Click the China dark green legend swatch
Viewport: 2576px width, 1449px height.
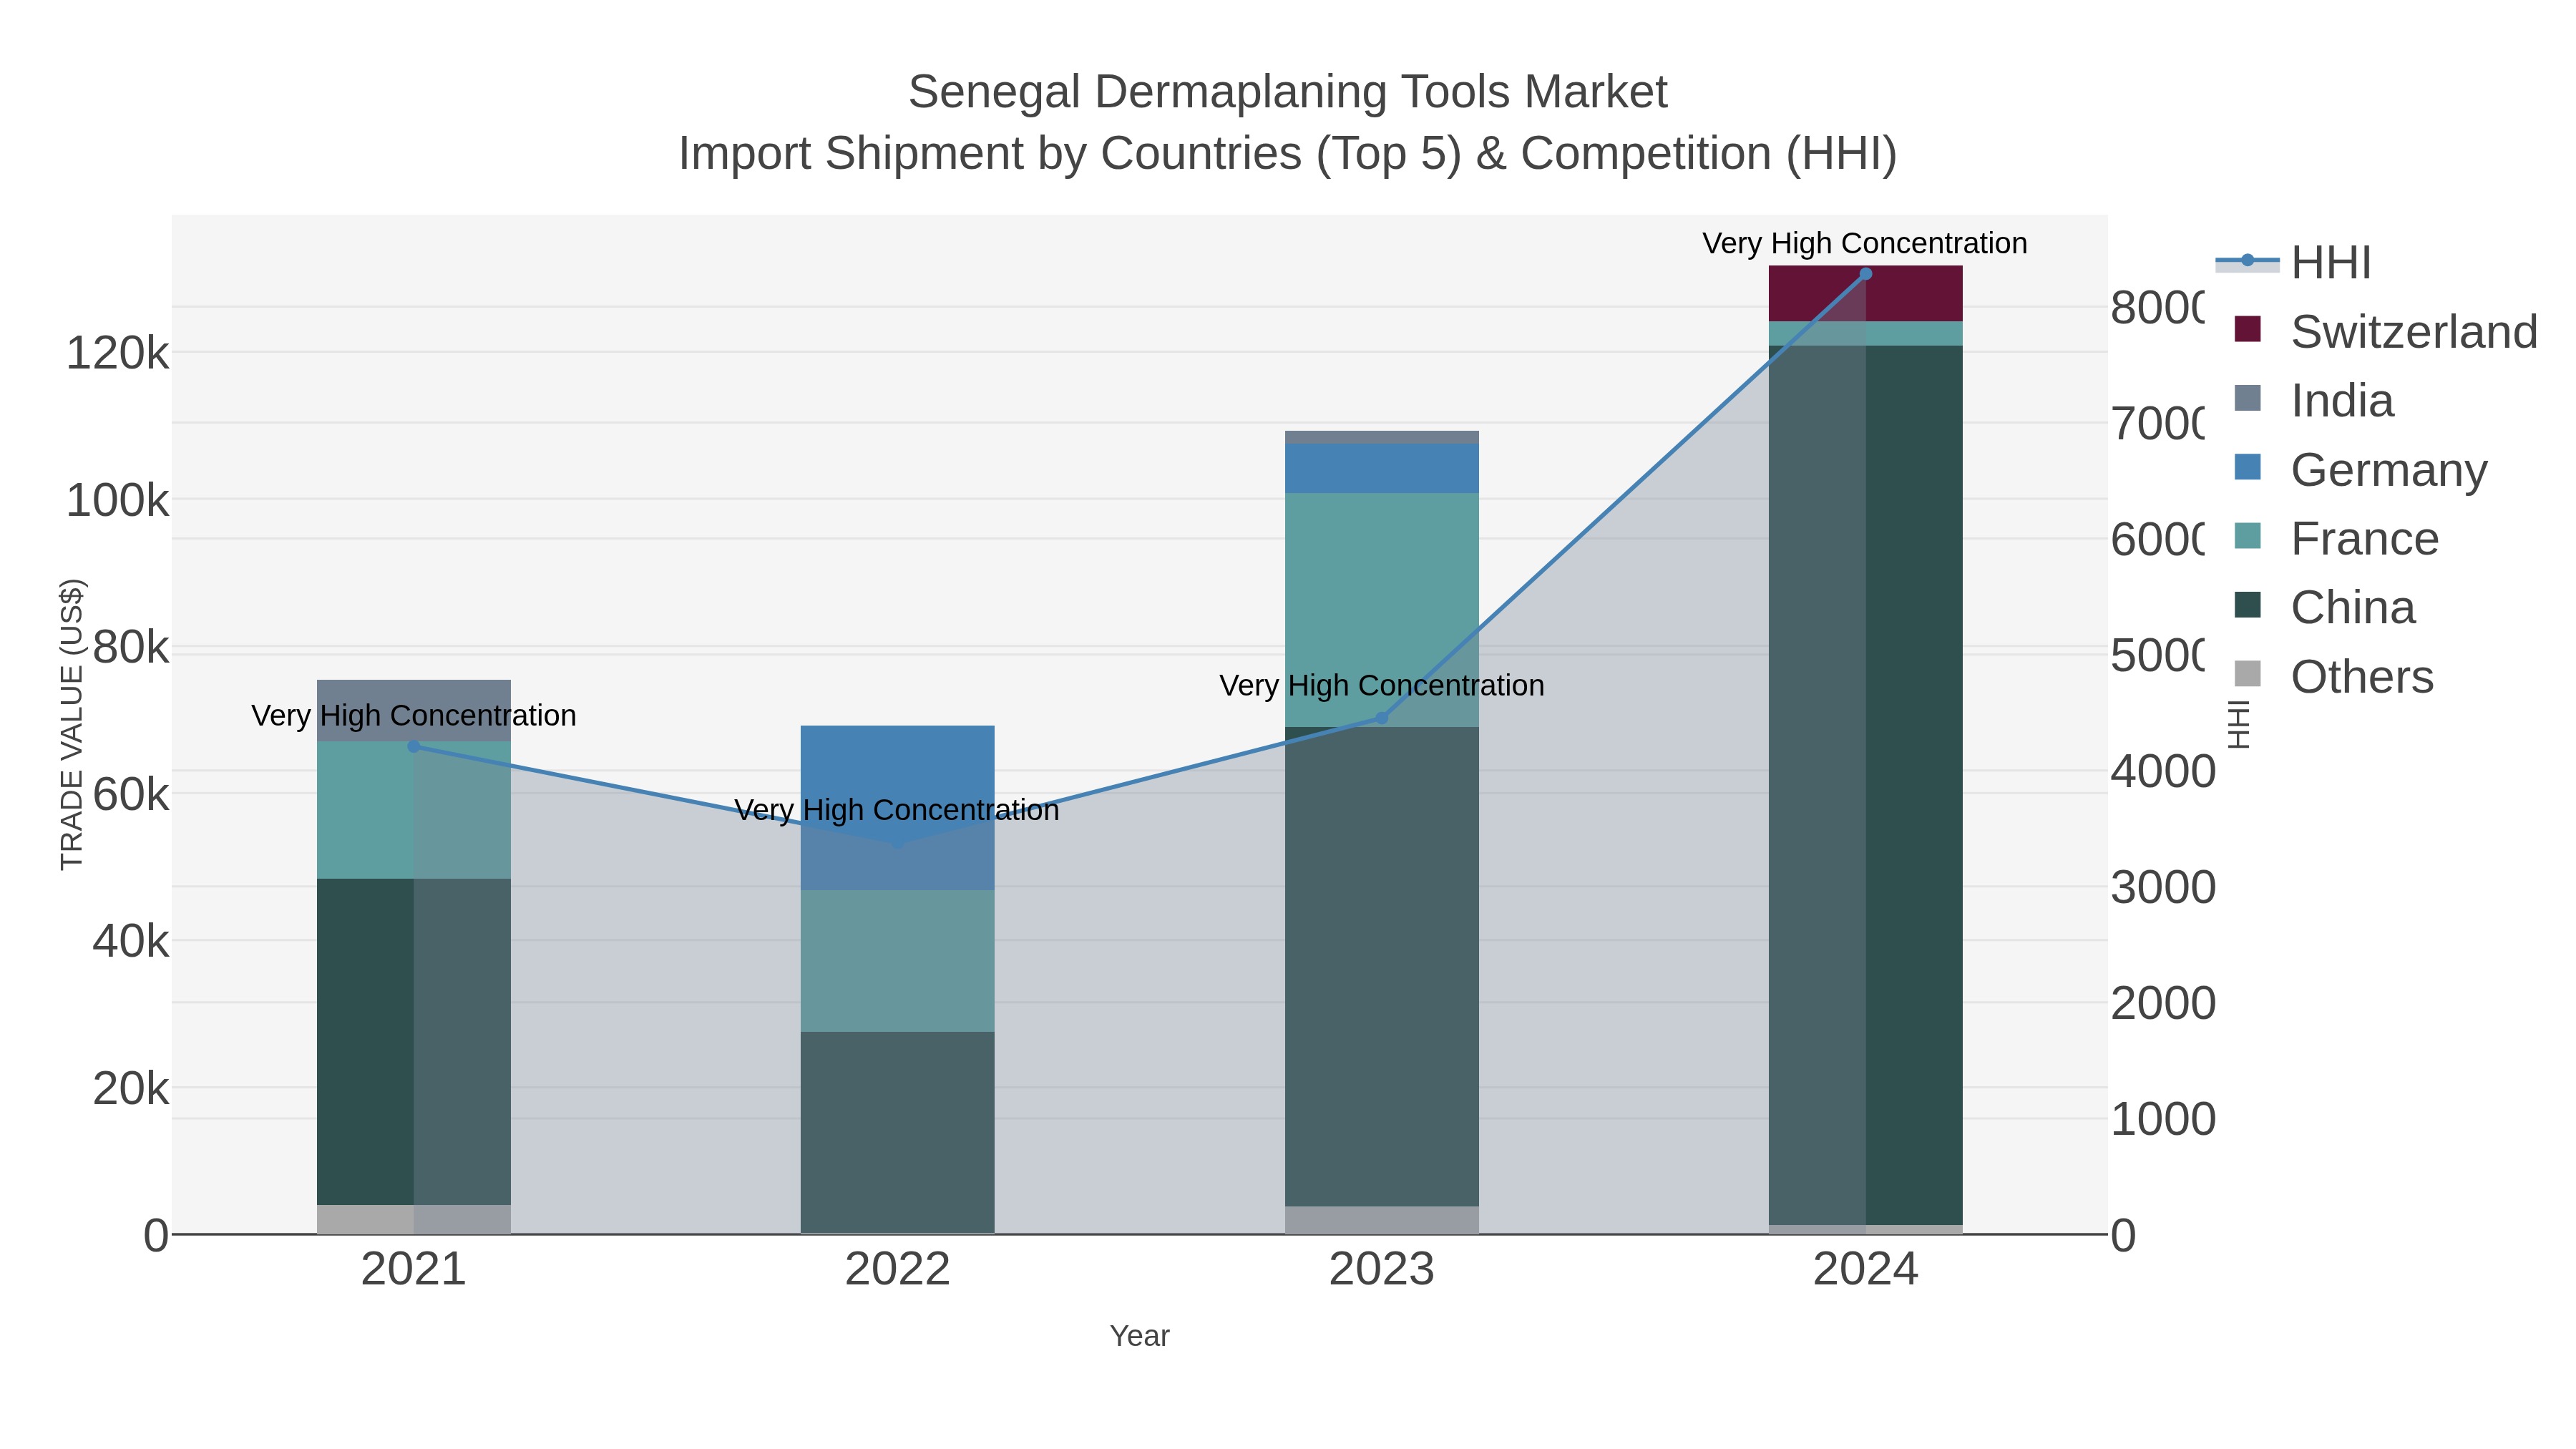[x=2247, y=605]
